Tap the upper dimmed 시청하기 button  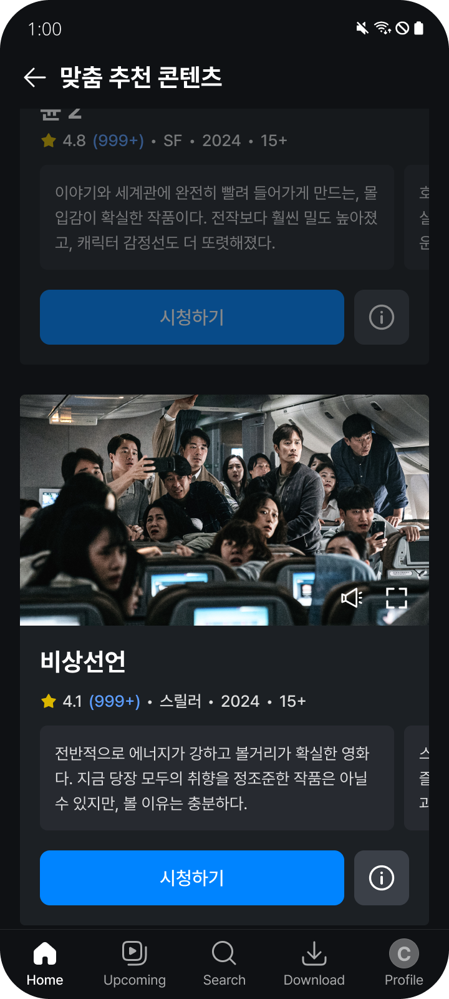(x=192, y=317)
